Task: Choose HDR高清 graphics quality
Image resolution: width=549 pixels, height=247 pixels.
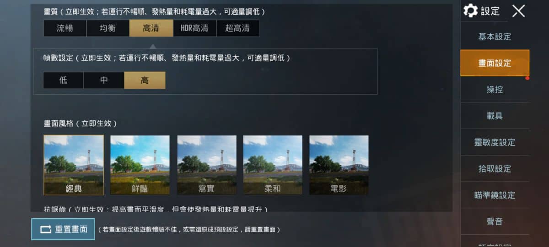Action: 194,28
